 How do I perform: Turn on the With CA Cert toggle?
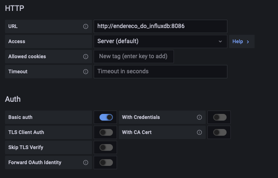[220, 132]
